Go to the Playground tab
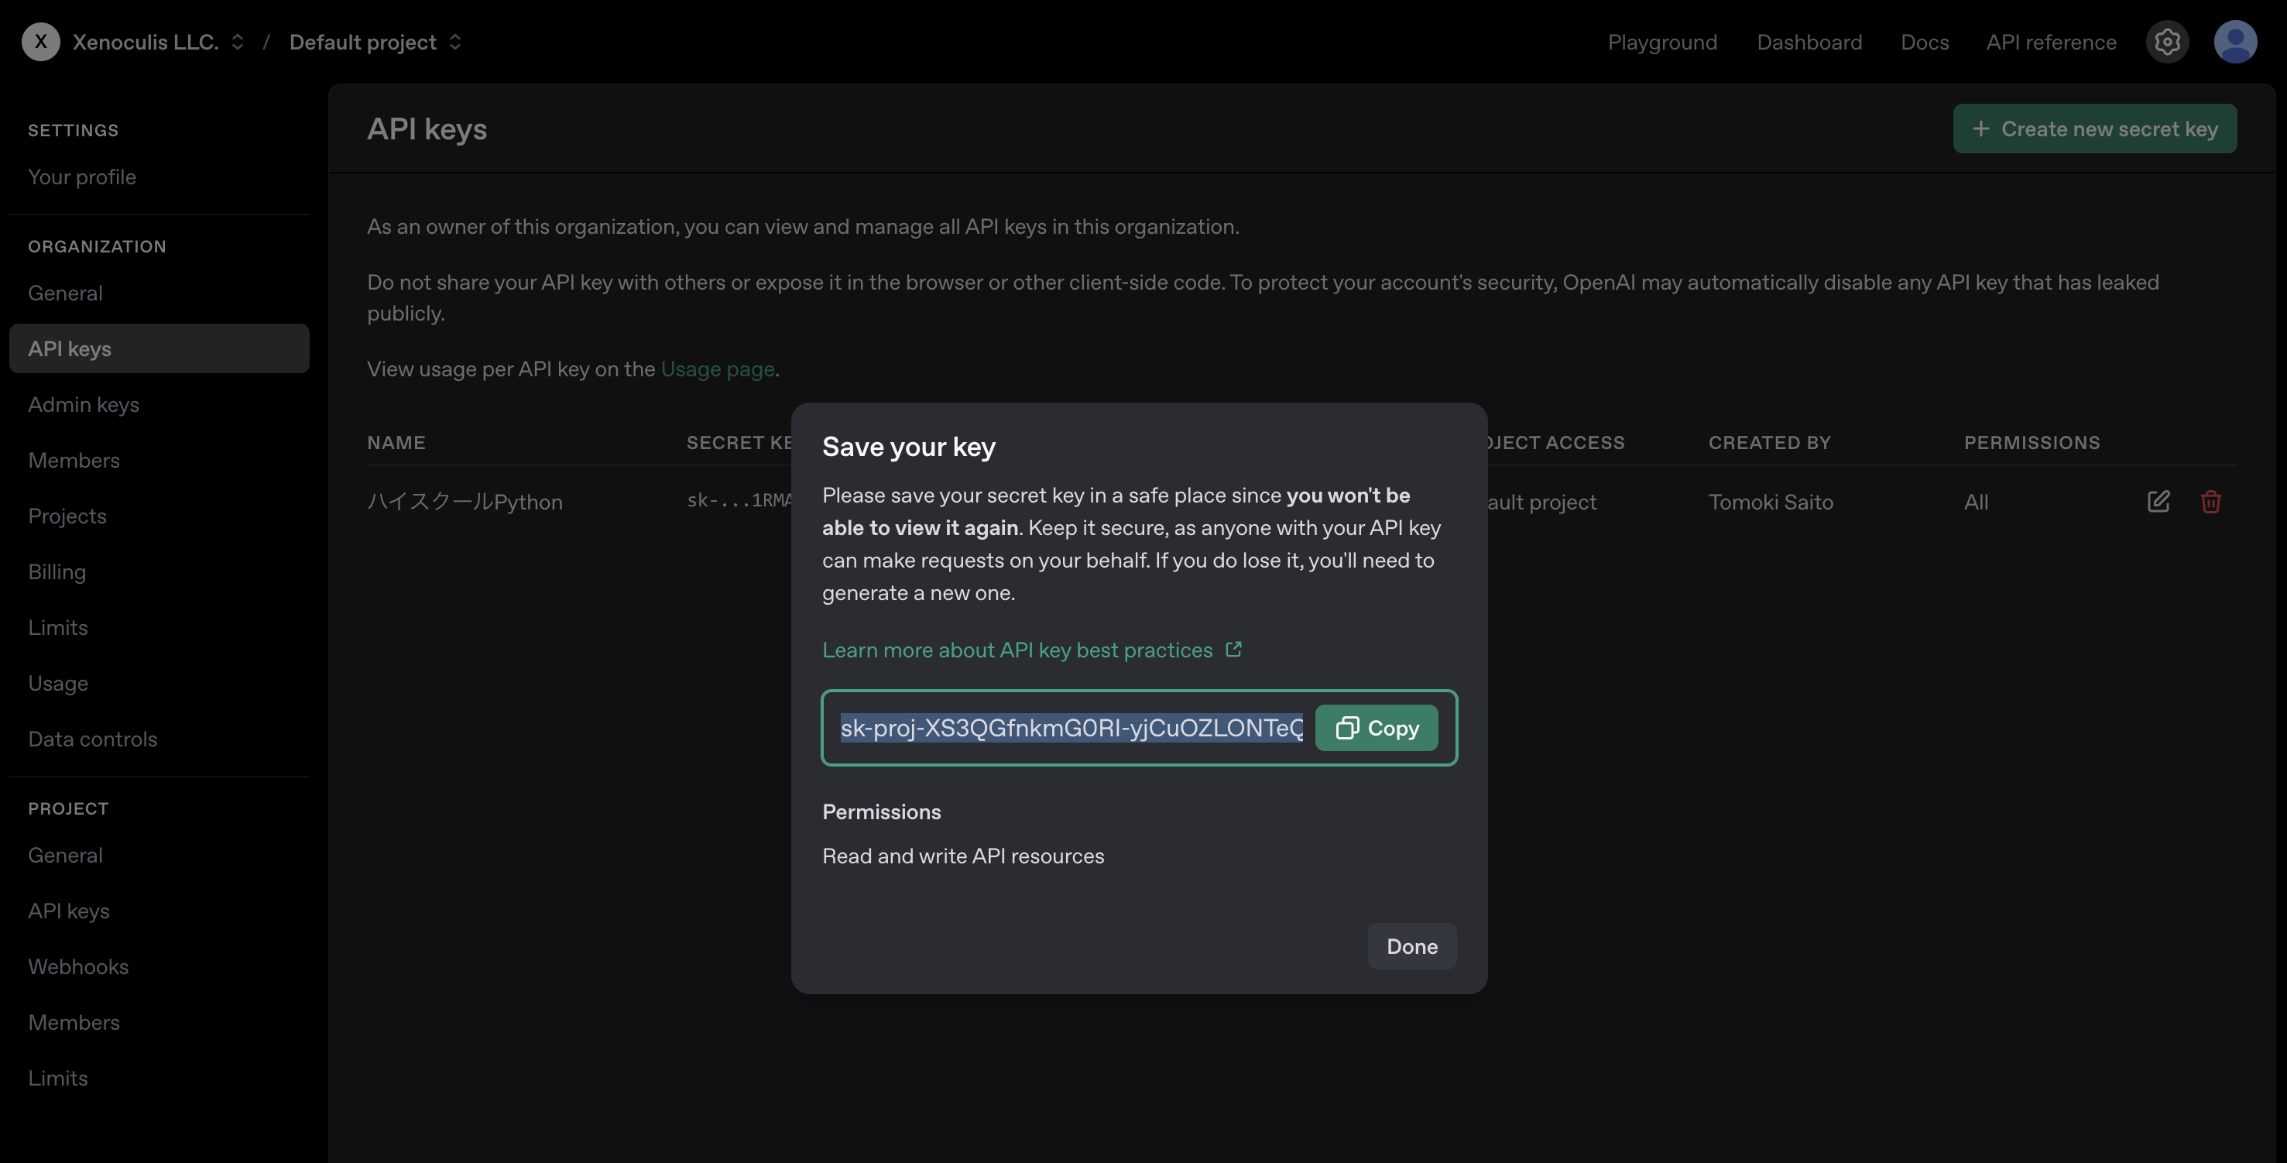The width and height of the screenshot is (2287, 1163). (x=1662, y=42)
